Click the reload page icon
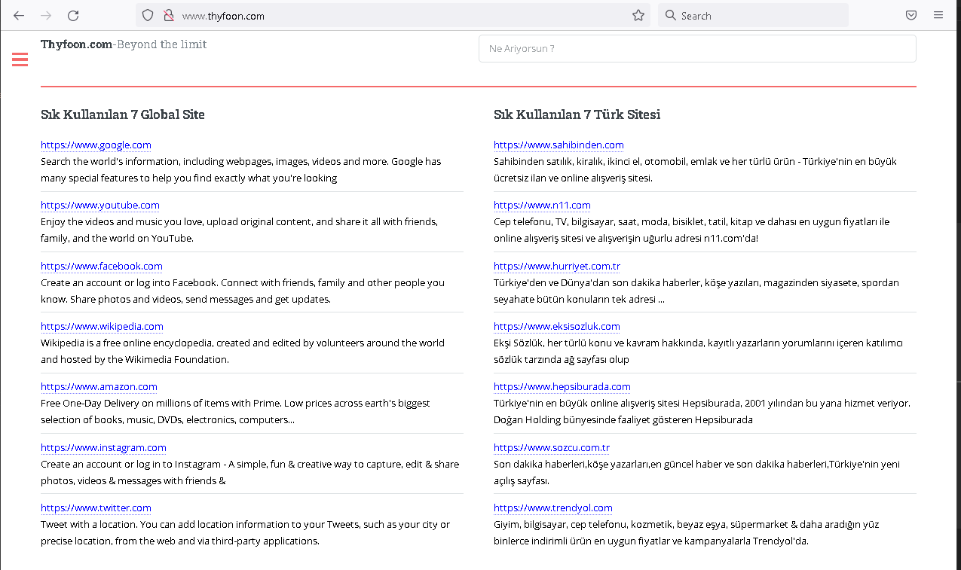961x570 pixels. [x=73, y=16]
